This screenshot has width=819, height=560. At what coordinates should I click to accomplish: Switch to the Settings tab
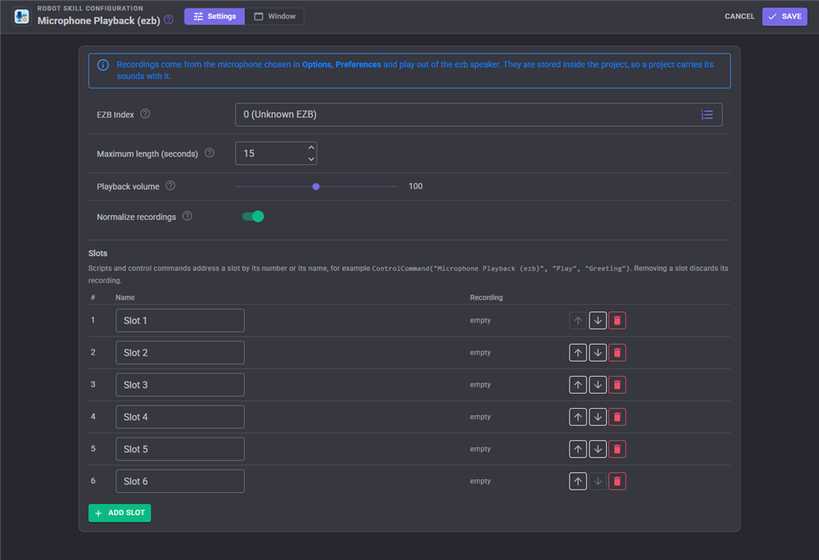point(214,16)
